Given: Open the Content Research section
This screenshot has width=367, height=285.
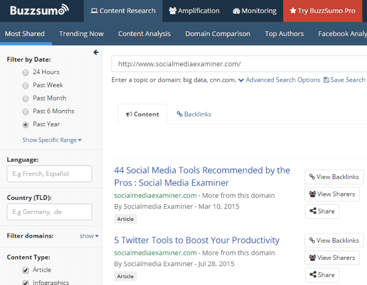Looking at the screenshot, I should 123,11.
